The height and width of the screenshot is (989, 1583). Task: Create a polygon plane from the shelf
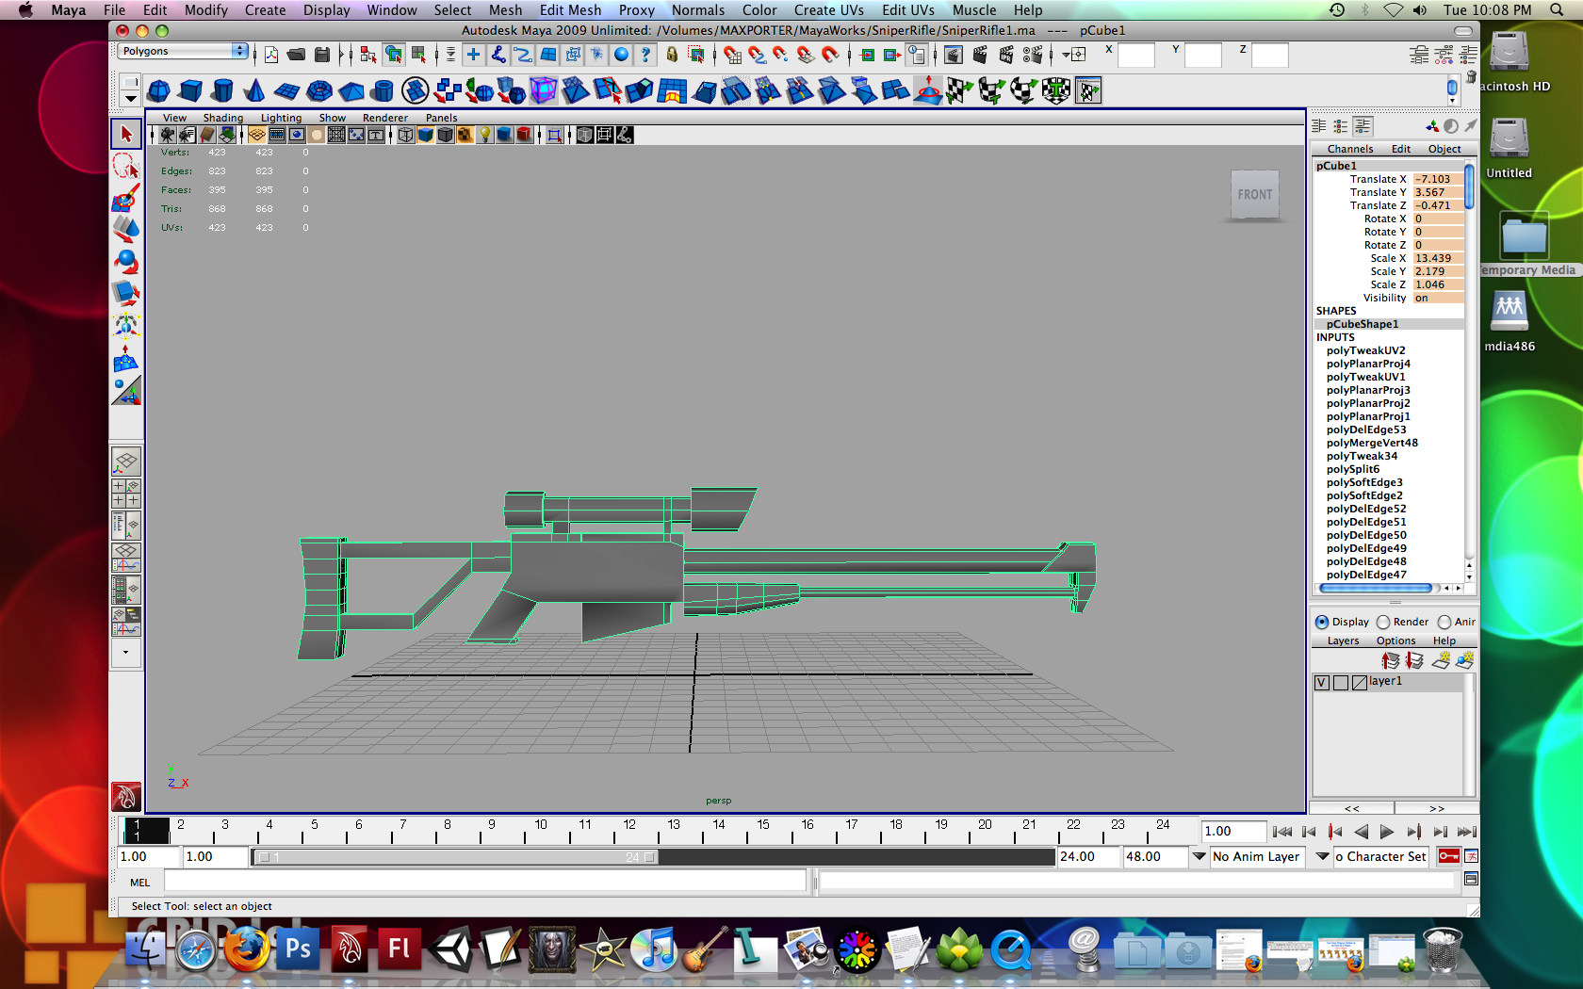[x=286, y=90]
